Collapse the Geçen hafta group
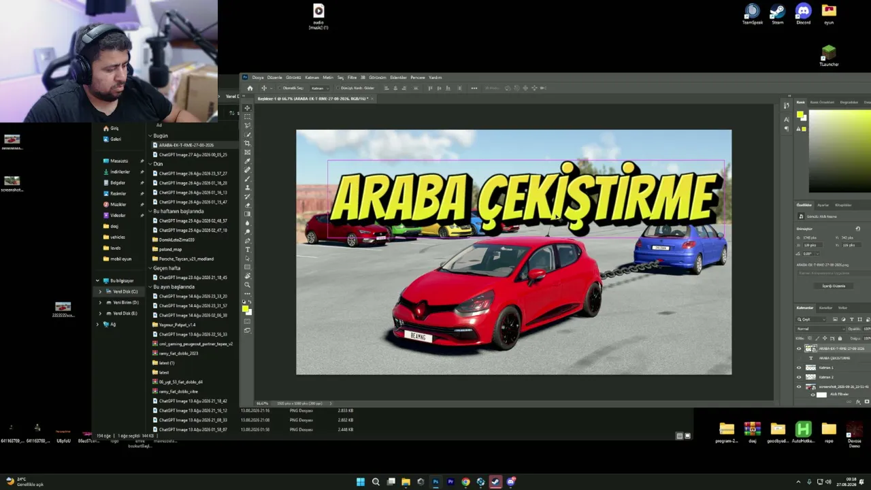This screenshot has height=490, width=871. 150,268
